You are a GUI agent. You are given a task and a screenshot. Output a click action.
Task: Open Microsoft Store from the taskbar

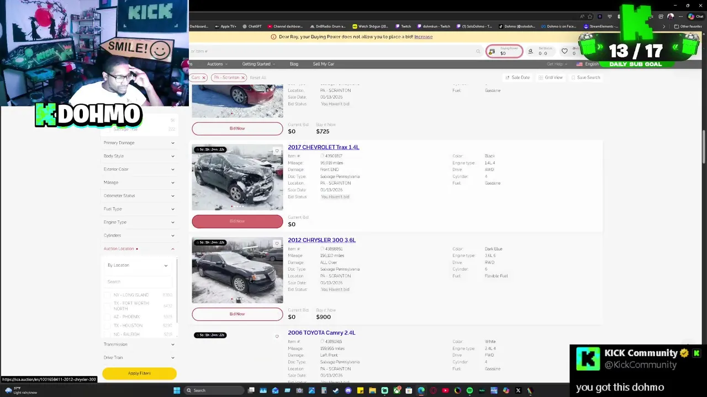[409, 390]
